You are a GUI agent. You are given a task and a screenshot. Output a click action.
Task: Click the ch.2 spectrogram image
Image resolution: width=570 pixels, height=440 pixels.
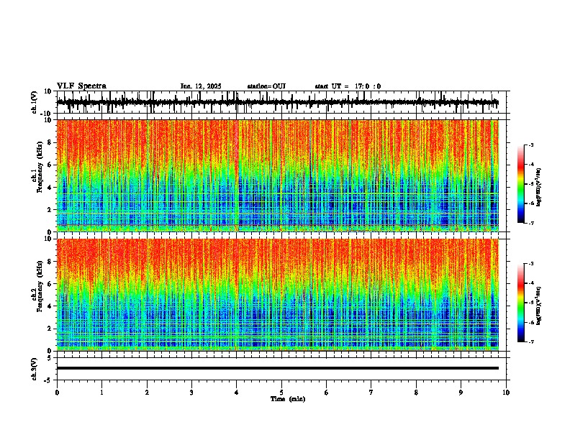click(278, 295)
